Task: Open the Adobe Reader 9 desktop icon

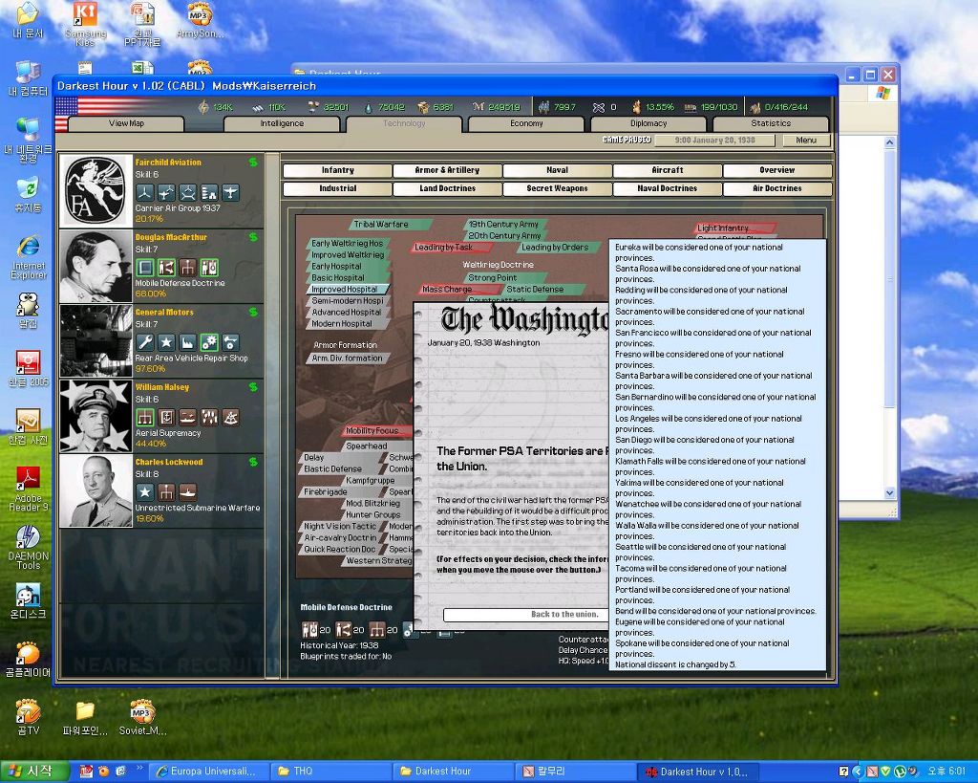Action: (x=28, y=489)
